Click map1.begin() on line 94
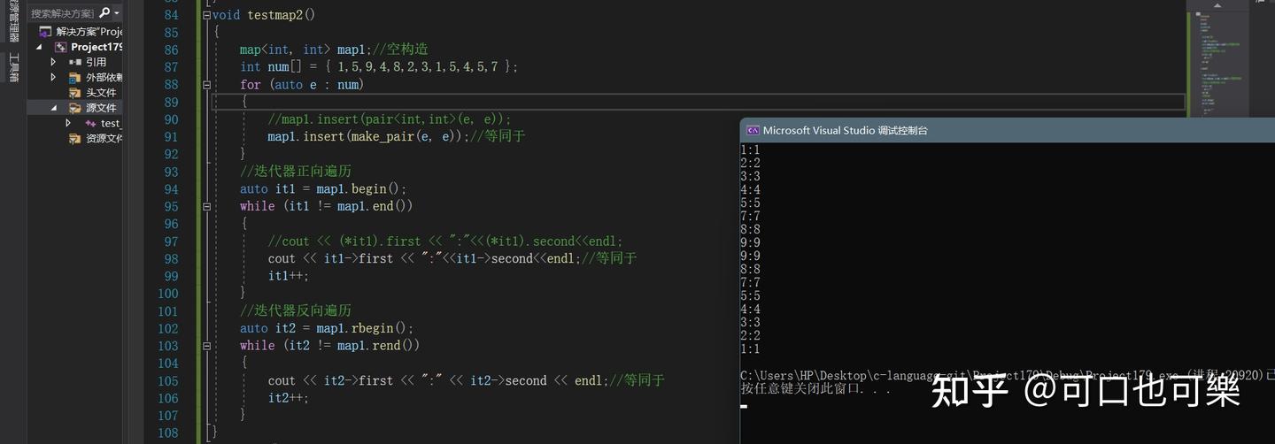 click(x=360, y=188)
